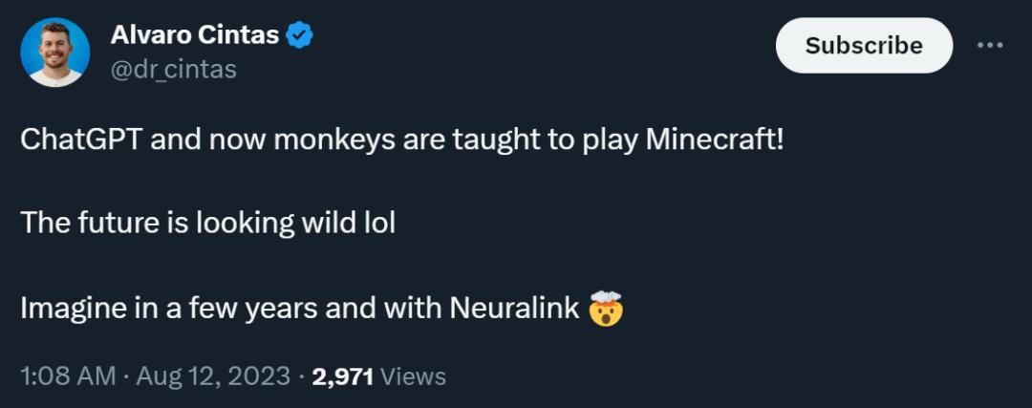This screenshot has width=1032, height=408.
Task: Click "The future is looking wild lol" line
Action: 207,224
